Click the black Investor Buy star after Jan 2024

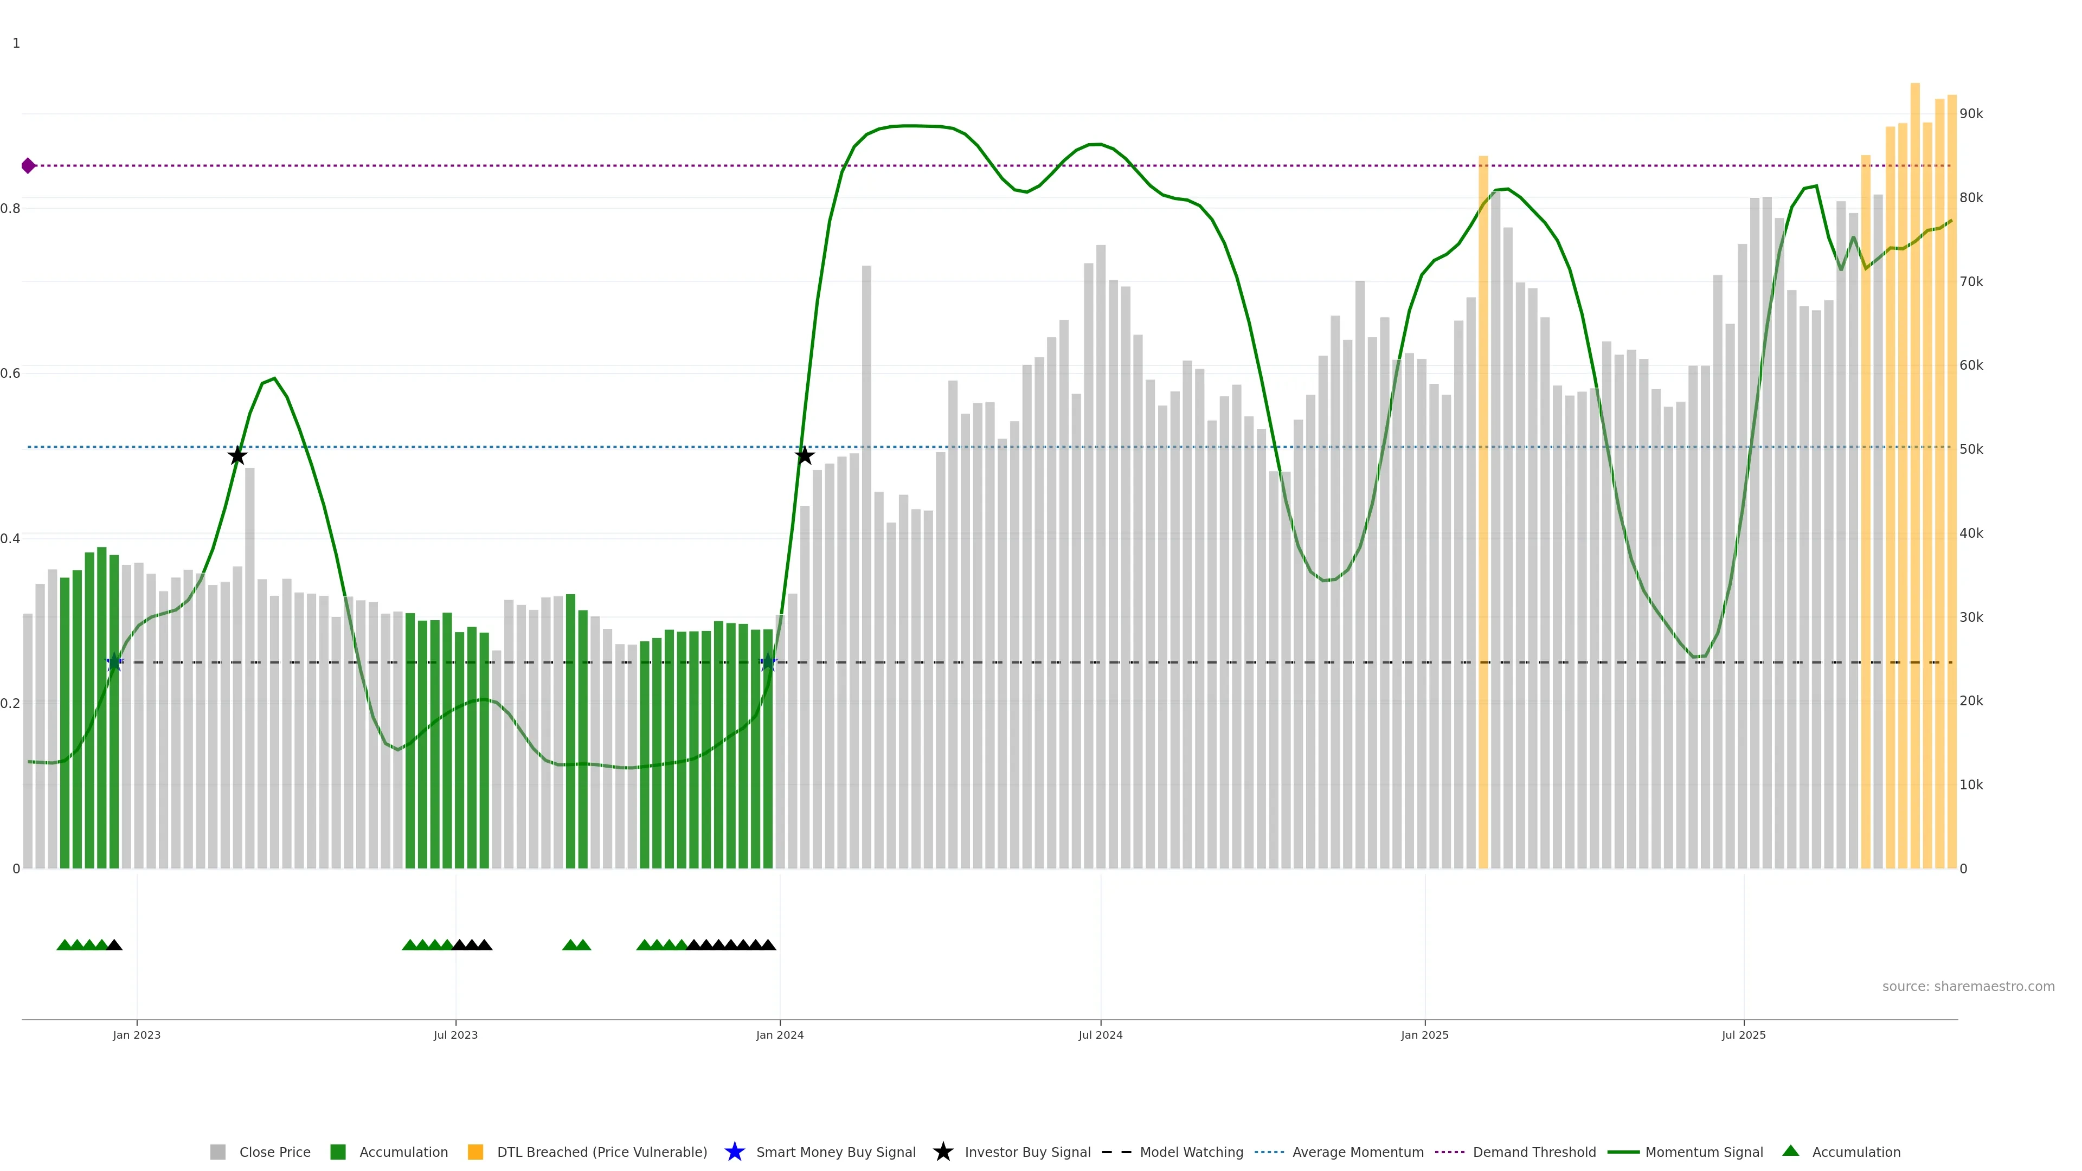click(804, 456)
